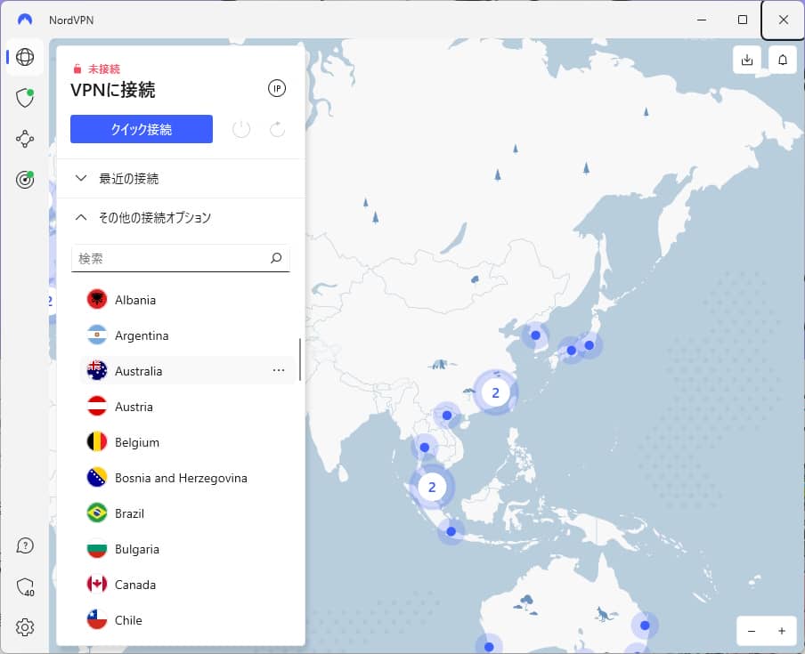Zoom in the map with plus button

pyautogui.click(x=781, y=631)
